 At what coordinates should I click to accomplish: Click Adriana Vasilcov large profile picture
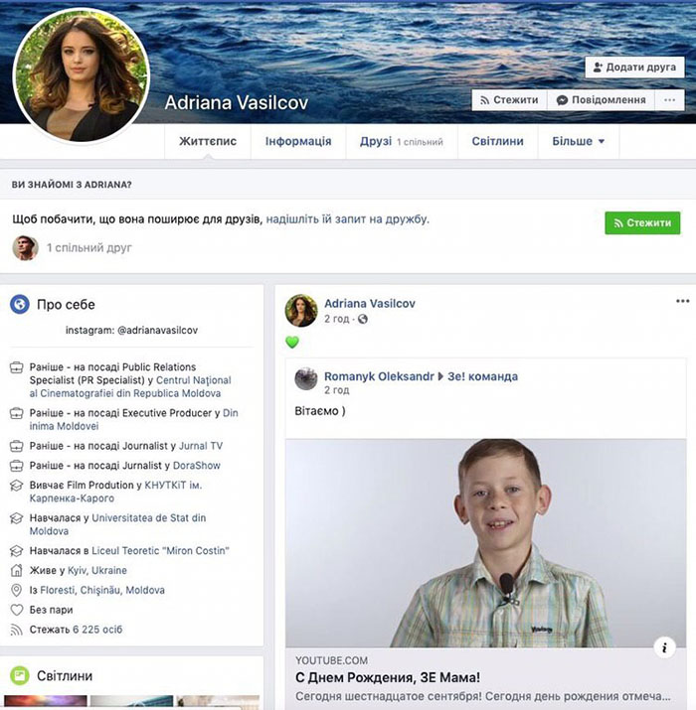click(82, 75)
